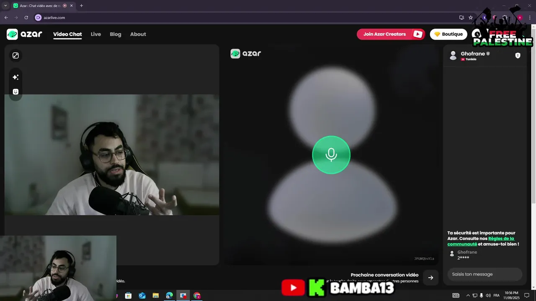Click the Saisis ton message input field
The width and height of the screenshot is (536, 301).
click(485, 274)
